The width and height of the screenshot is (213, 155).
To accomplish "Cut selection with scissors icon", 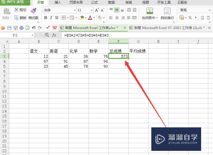I will (16, 10).
